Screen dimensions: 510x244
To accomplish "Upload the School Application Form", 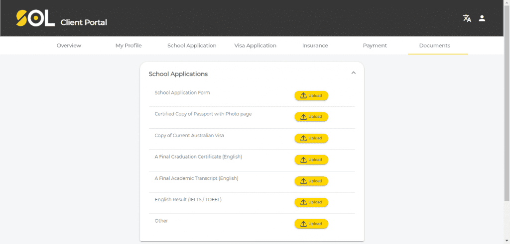I will tap(311, 96).
